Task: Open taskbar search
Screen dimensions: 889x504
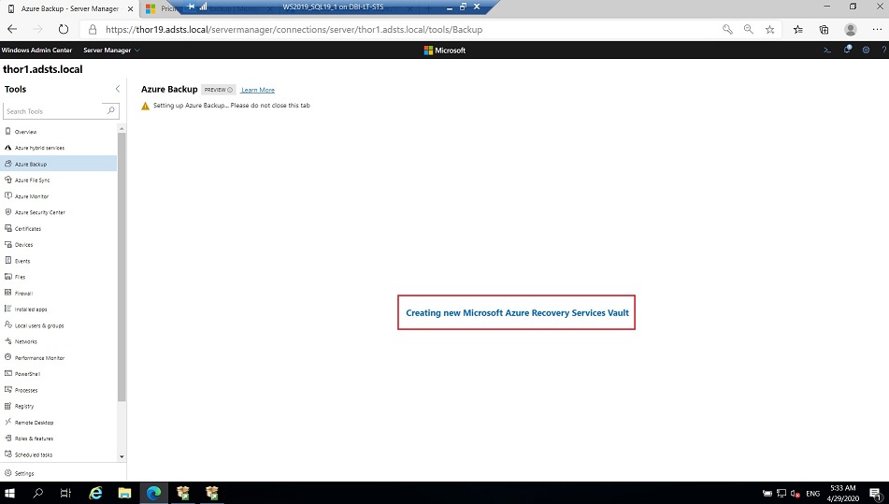Action: pos(38,493)
